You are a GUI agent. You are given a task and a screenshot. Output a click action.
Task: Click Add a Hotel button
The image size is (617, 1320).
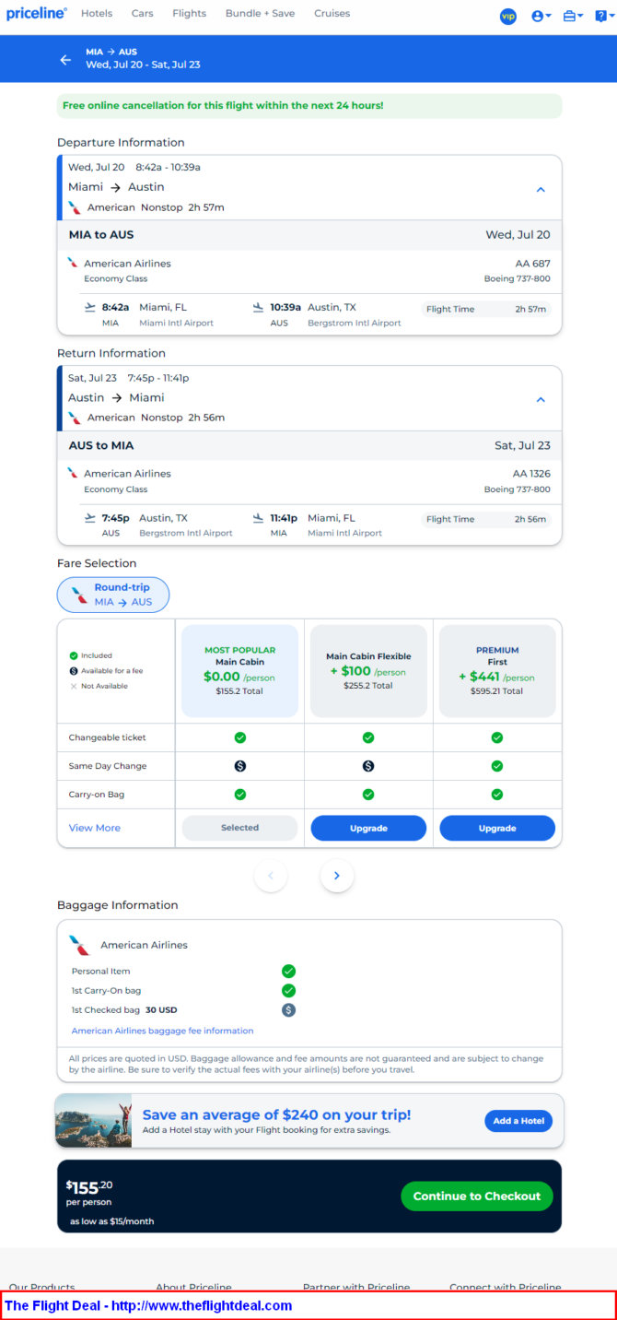(518, 1121)
